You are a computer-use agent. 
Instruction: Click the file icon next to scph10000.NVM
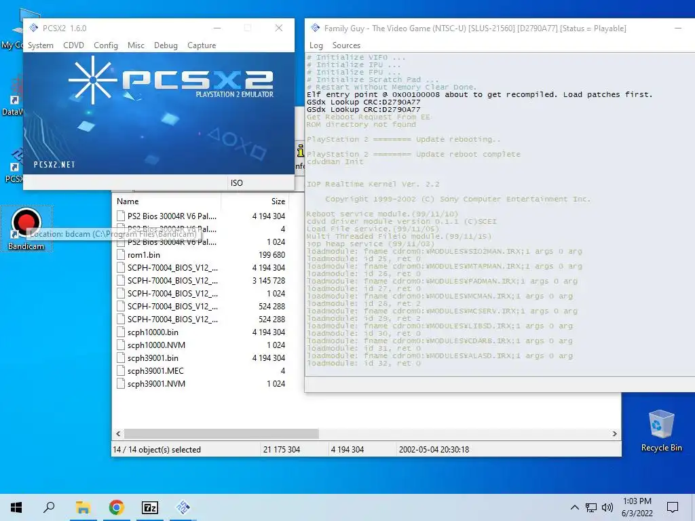[121, 345]
